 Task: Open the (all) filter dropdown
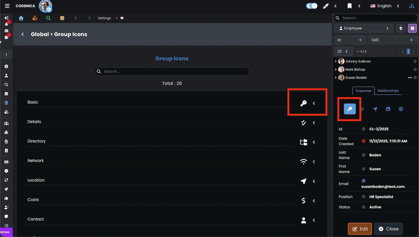[x=393, y=40]
